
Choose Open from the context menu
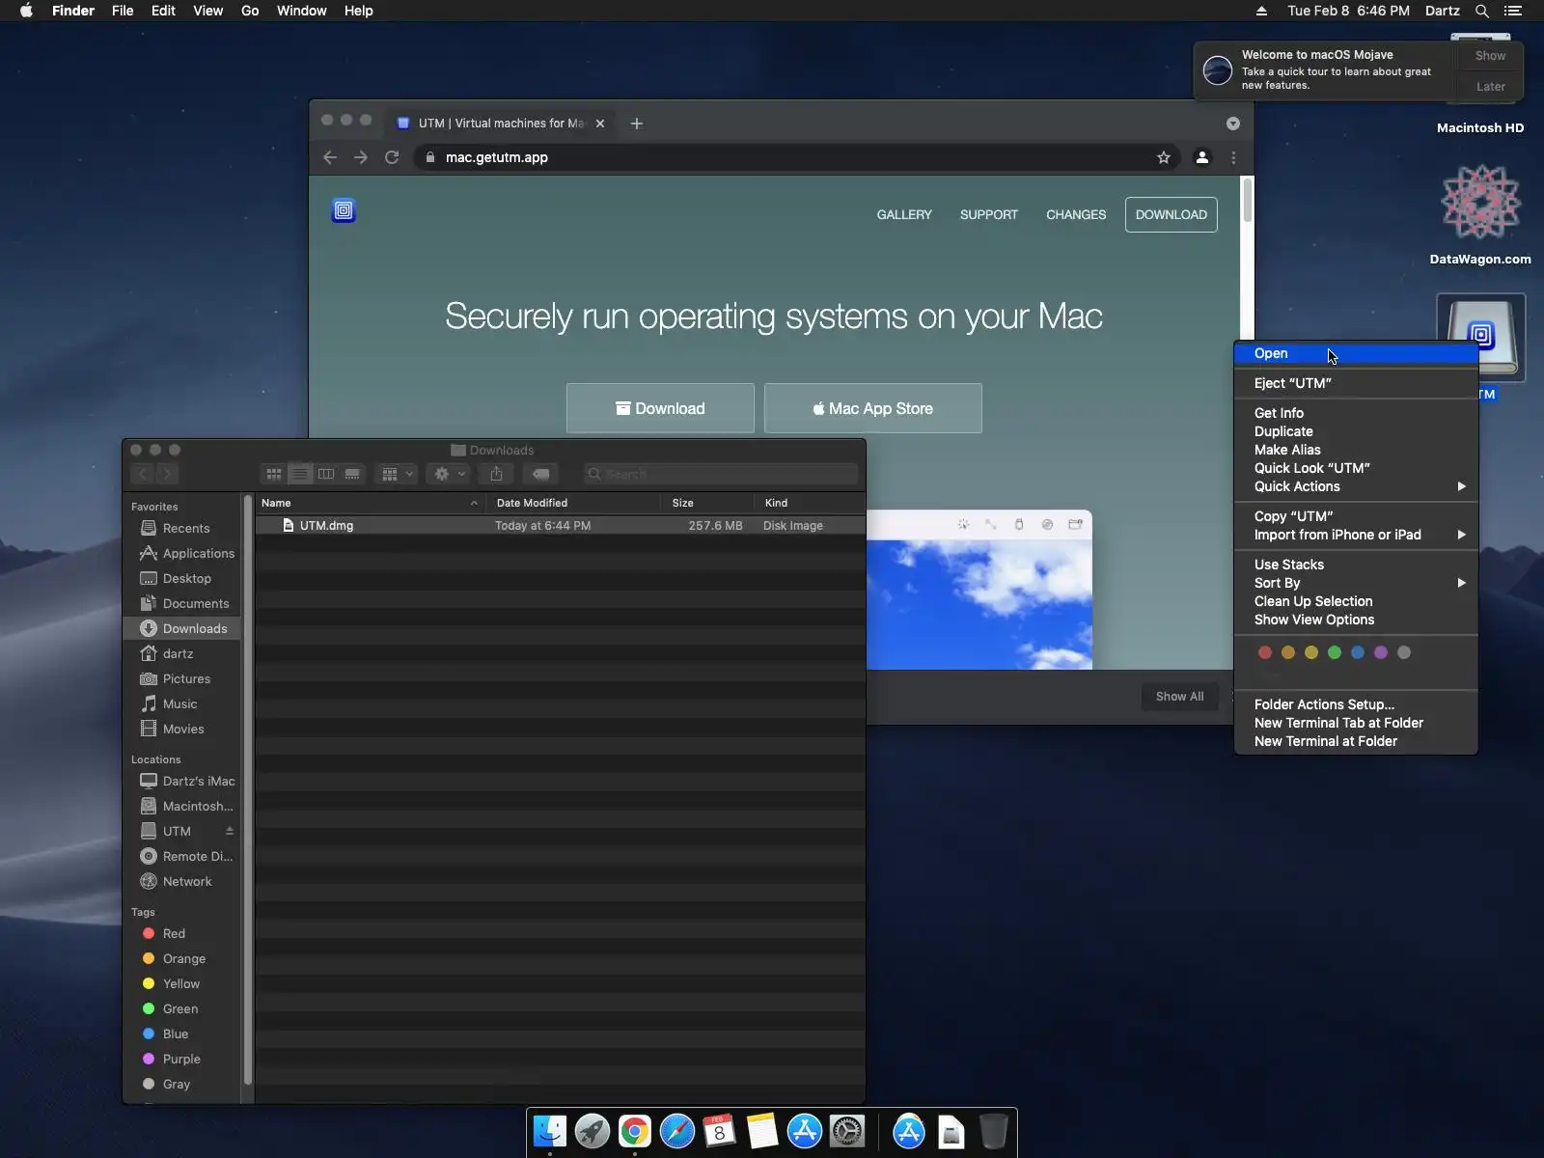point(1357,353)
